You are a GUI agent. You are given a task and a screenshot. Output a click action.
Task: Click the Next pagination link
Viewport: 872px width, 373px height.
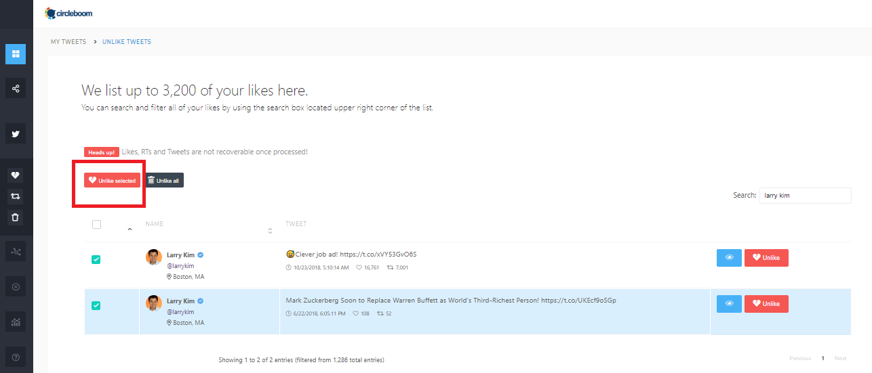click(x=840, y=358)
